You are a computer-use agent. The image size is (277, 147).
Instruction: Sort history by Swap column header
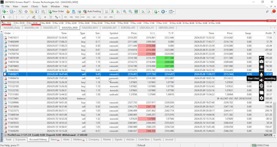[248, 33]
